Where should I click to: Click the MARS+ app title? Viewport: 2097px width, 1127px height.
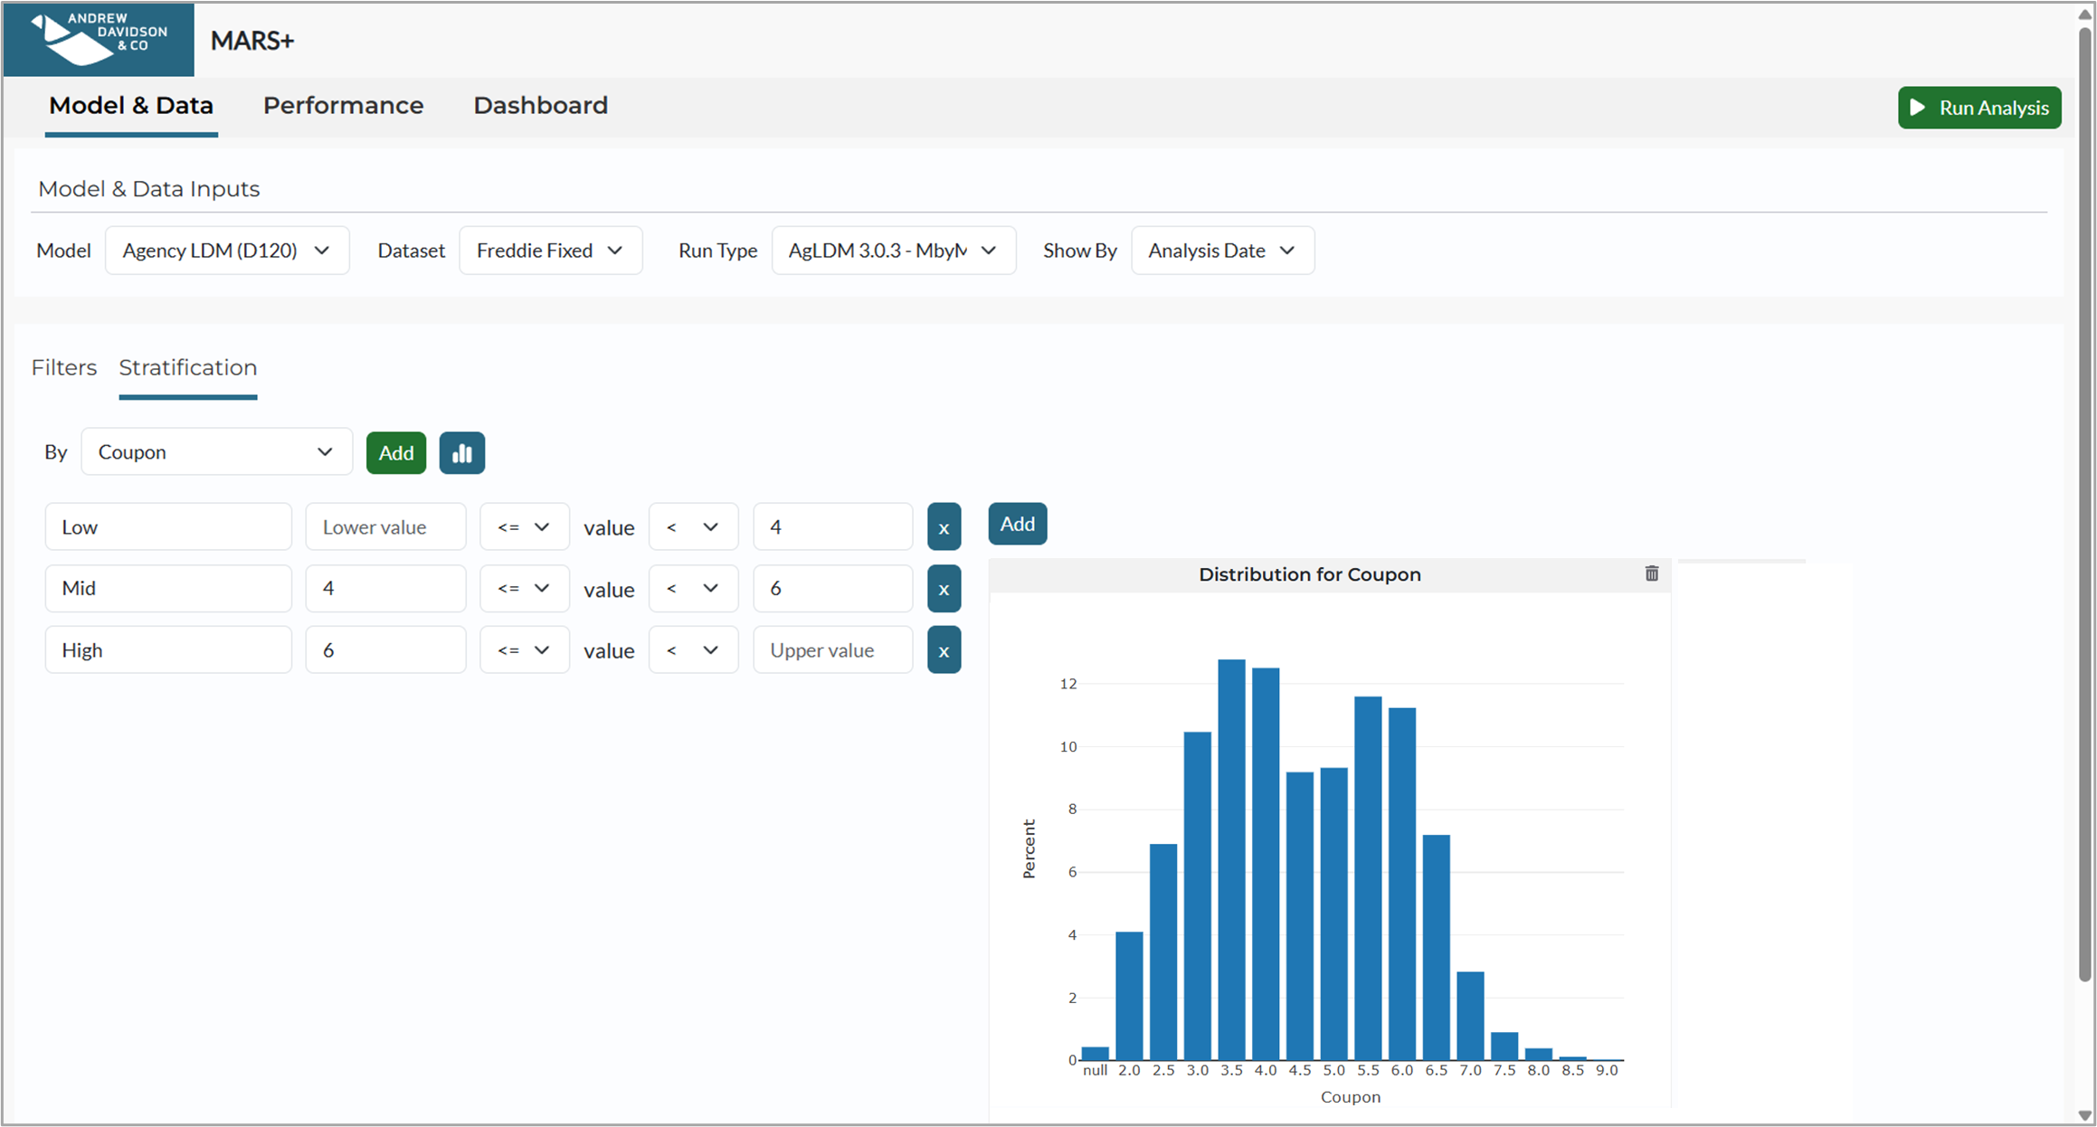click(252, 41)
